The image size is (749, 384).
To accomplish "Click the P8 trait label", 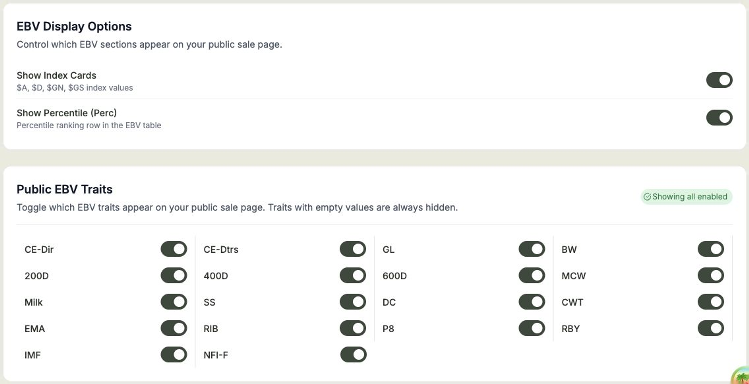I will 388,329.
